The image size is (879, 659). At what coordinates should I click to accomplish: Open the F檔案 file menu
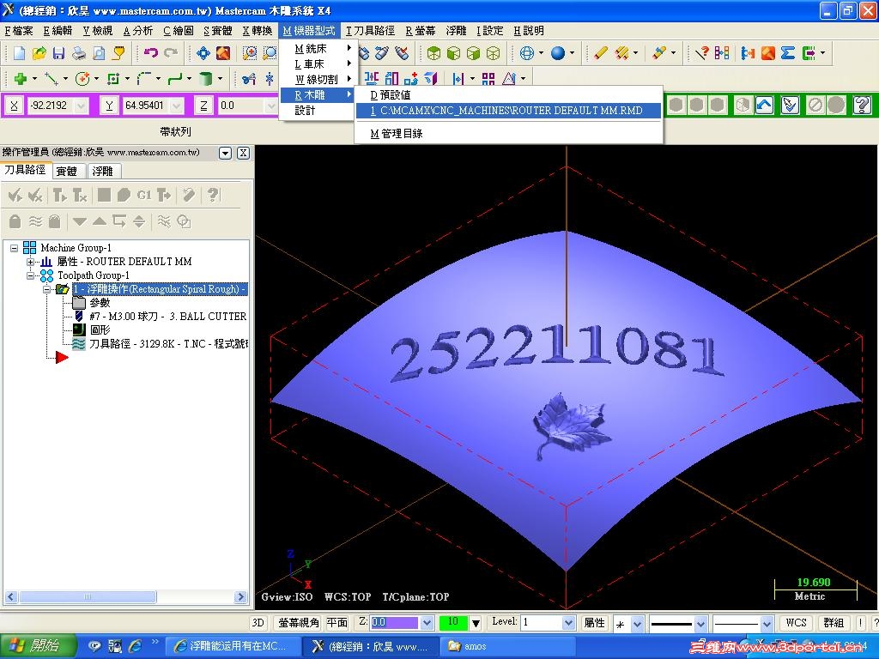[x=20, y=31]
